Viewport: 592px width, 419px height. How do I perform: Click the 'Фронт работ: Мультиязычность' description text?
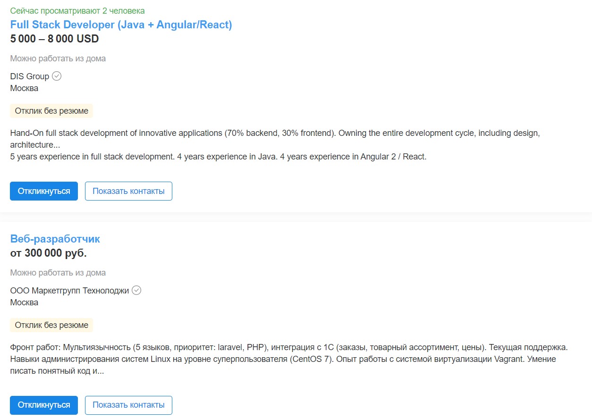click(288, 359)
